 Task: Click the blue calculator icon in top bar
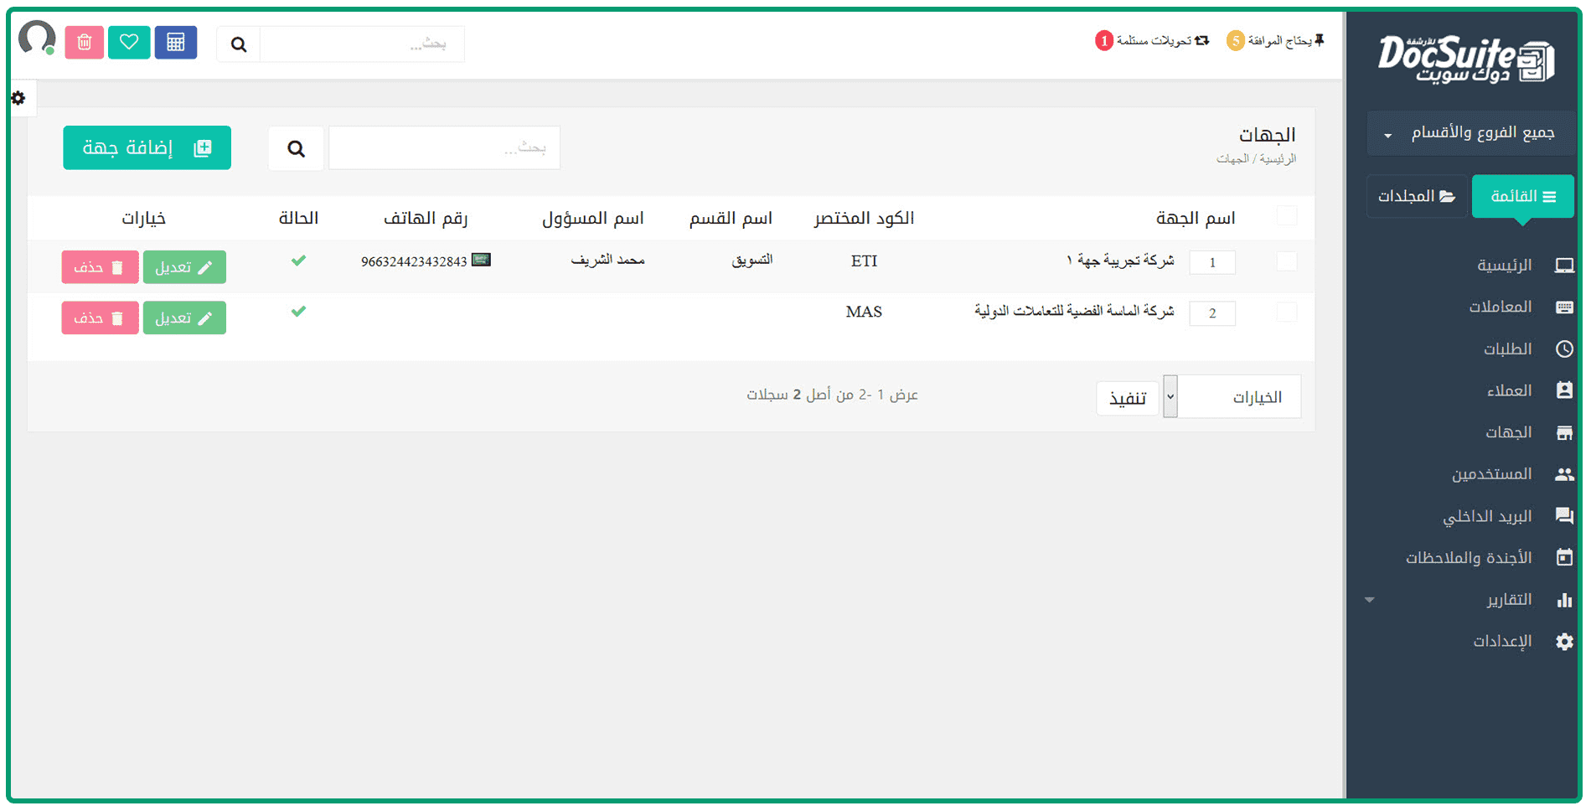tap(175, 43)
